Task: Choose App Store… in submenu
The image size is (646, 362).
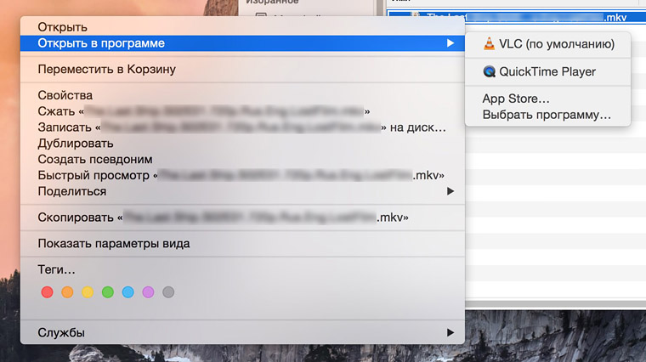Action: point(547,99)
